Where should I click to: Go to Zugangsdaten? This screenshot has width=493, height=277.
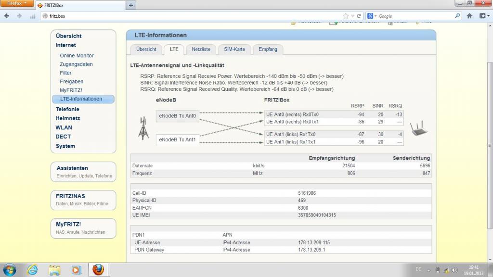click(x=76, y=64)
